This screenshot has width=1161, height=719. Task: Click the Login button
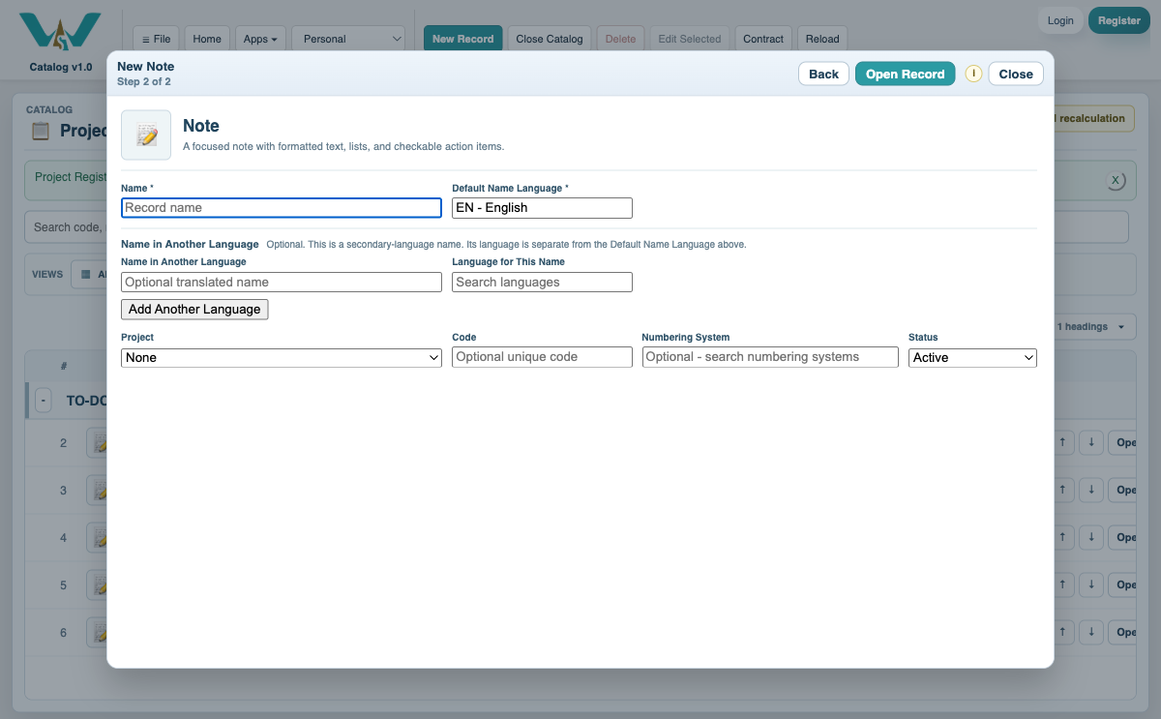click(x=1060, y=20)
